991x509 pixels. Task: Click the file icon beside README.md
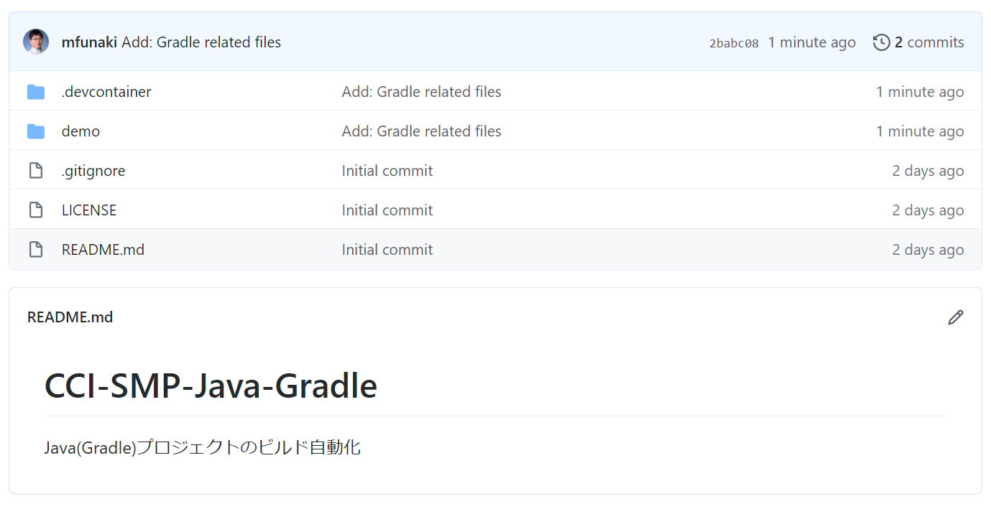(x=36, y=249)
